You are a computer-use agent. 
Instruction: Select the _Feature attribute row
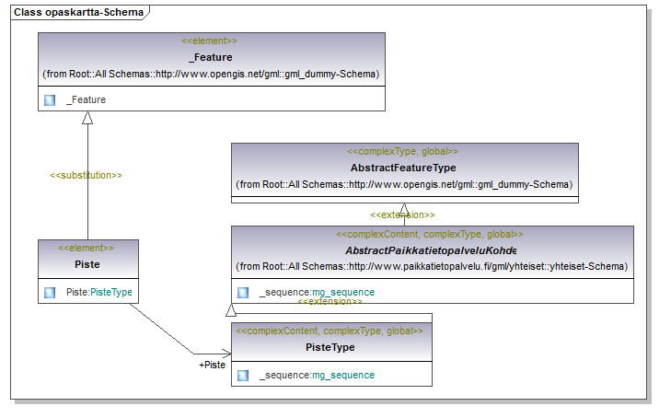click(212, 99)
